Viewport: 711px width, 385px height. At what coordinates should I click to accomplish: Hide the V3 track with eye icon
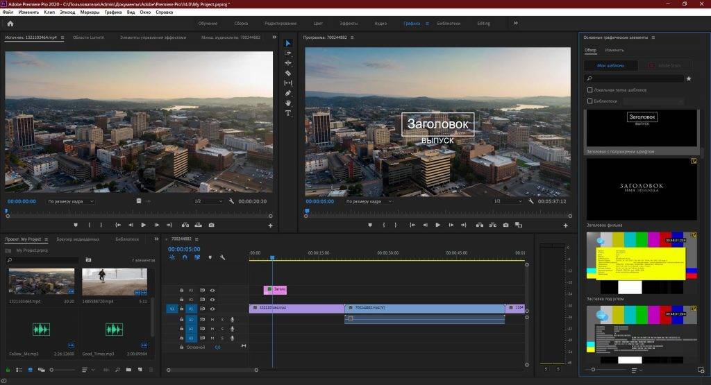[212, 290]
